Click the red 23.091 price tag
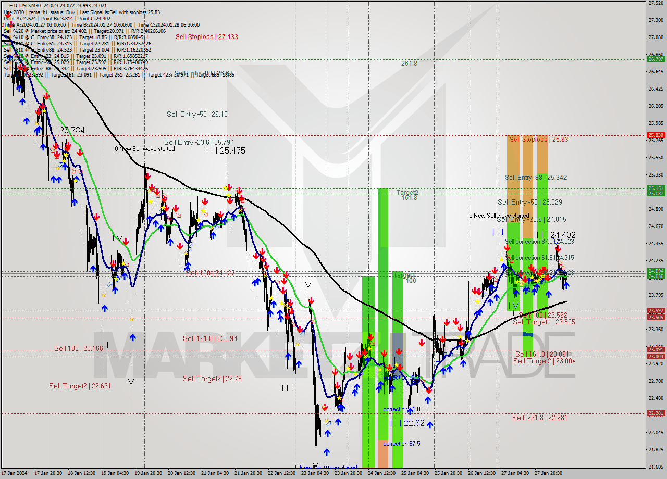 coord(656,350)
